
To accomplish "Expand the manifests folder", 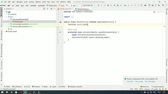I will 6,14.
